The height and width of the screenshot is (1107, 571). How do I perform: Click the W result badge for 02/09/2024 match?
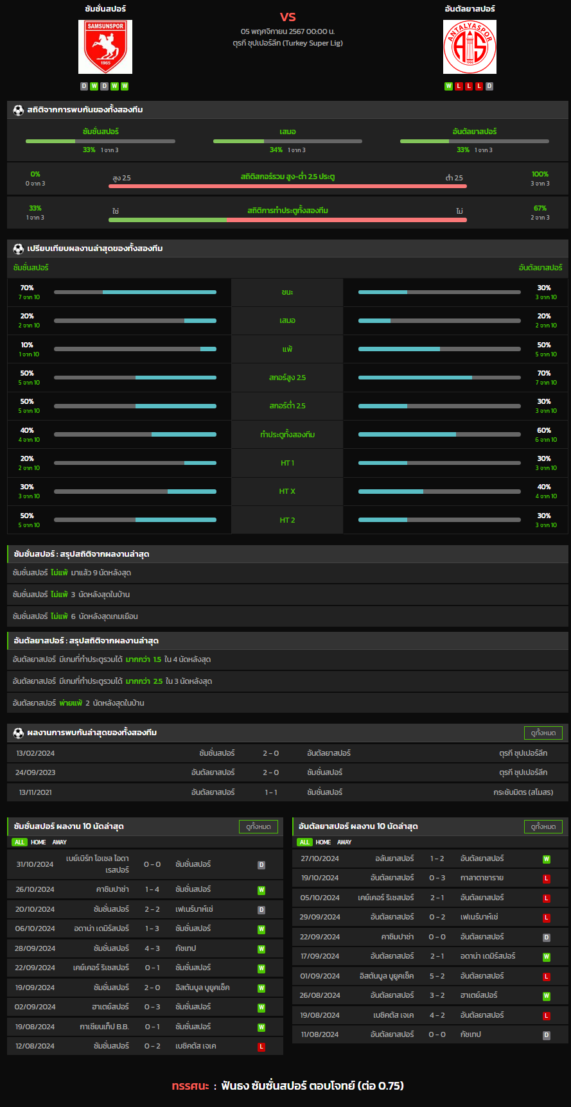click(x=261, y=1007)
